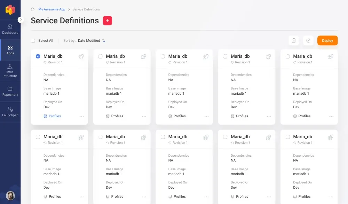Image resolution: width=348 pixels, height=204 pixels.
Task: Expand the sidebar with the chevron arrow
Action: pyautogui.click(x=21, y=20)
